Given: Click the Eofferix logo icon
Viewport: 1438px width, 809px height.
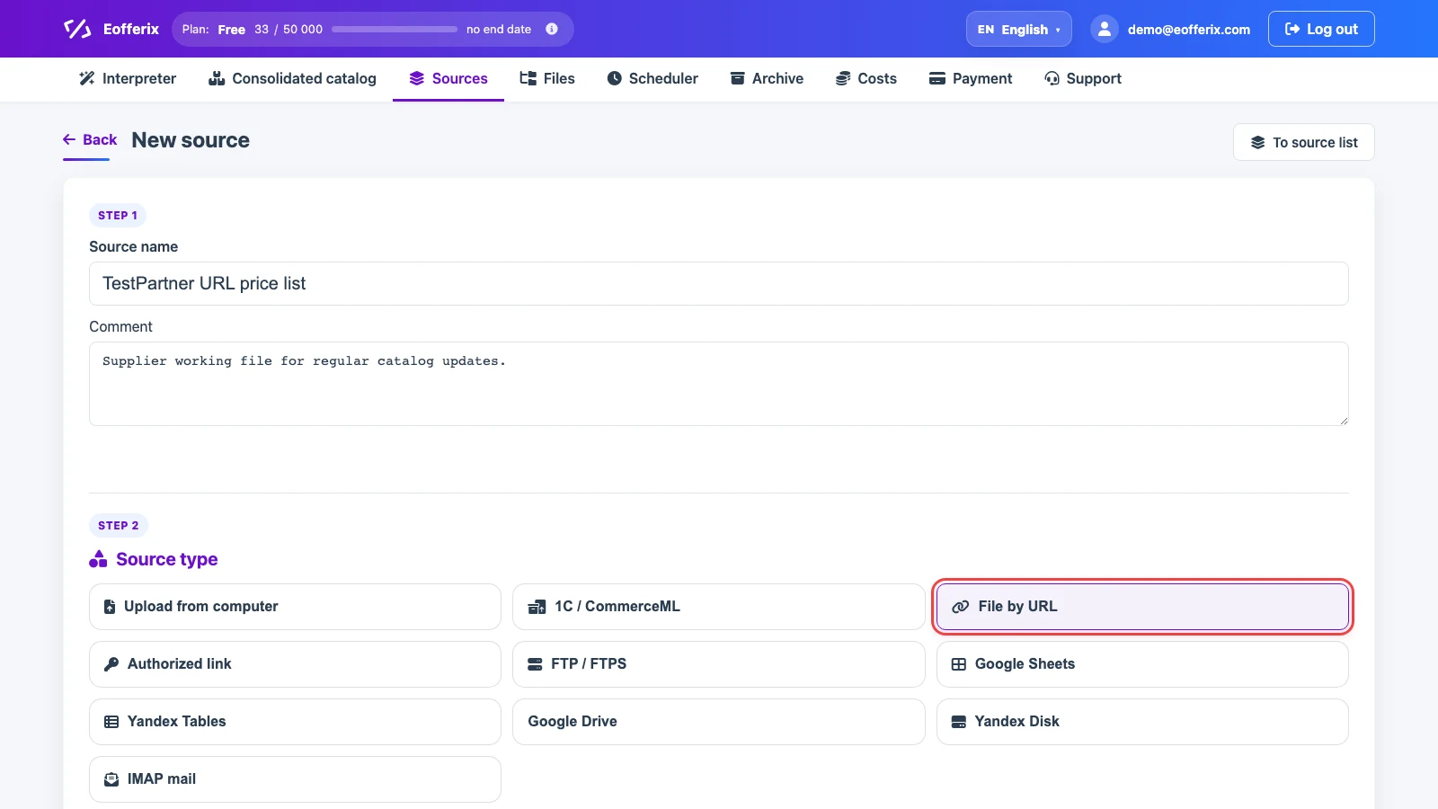Looking at the screenshot, I should pyautogui.click(x=77, y=29).
